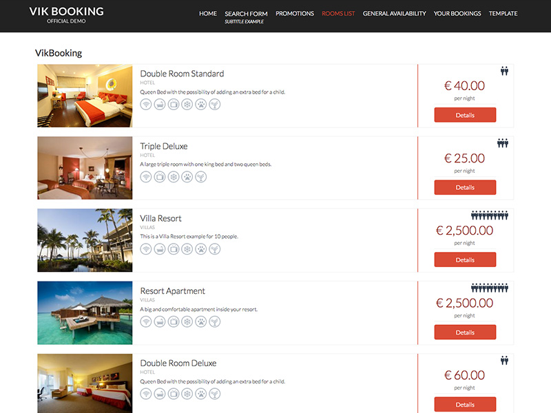
Task: Click bathtub amenity icon for Double Room Standard
Action: pyautogui.click(x=160, y=105)
